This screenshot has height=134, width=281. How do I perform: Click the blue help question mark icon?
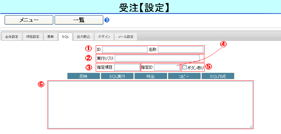pyautogui.click(x=107, y=20)
